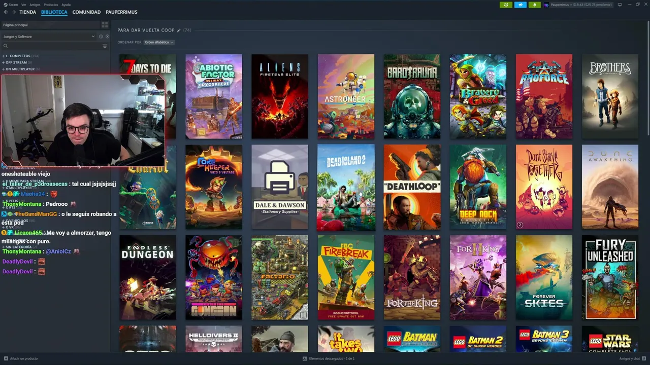Edit collection name with the pencil icon
The image size is (650, 365).
coord(179,30)
